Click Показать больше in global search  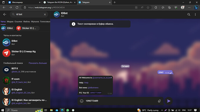(x=38, y=63)
